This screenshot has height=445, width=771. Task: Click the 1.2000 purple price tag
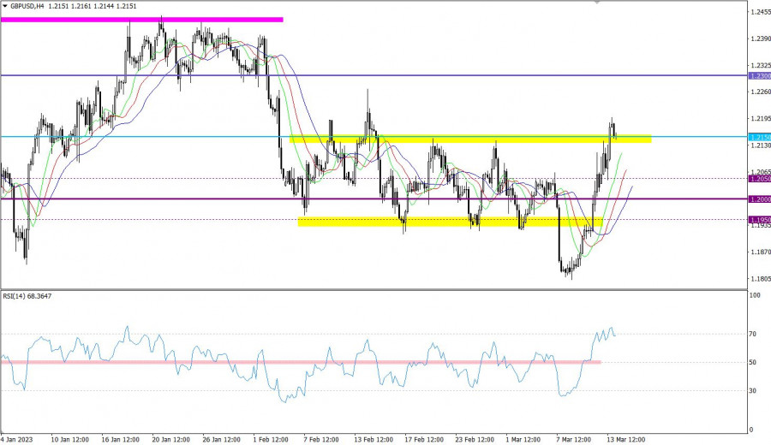tap(759, 199)
